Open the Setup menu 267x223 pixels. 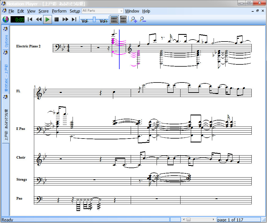[x=75, y=11]
